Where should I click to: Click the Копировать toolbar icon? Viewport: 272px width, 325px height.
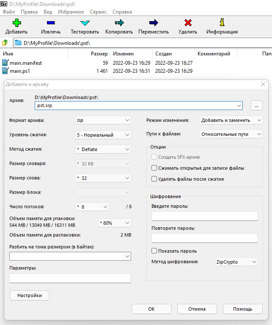pyautogui.click(x=119, y=23)
